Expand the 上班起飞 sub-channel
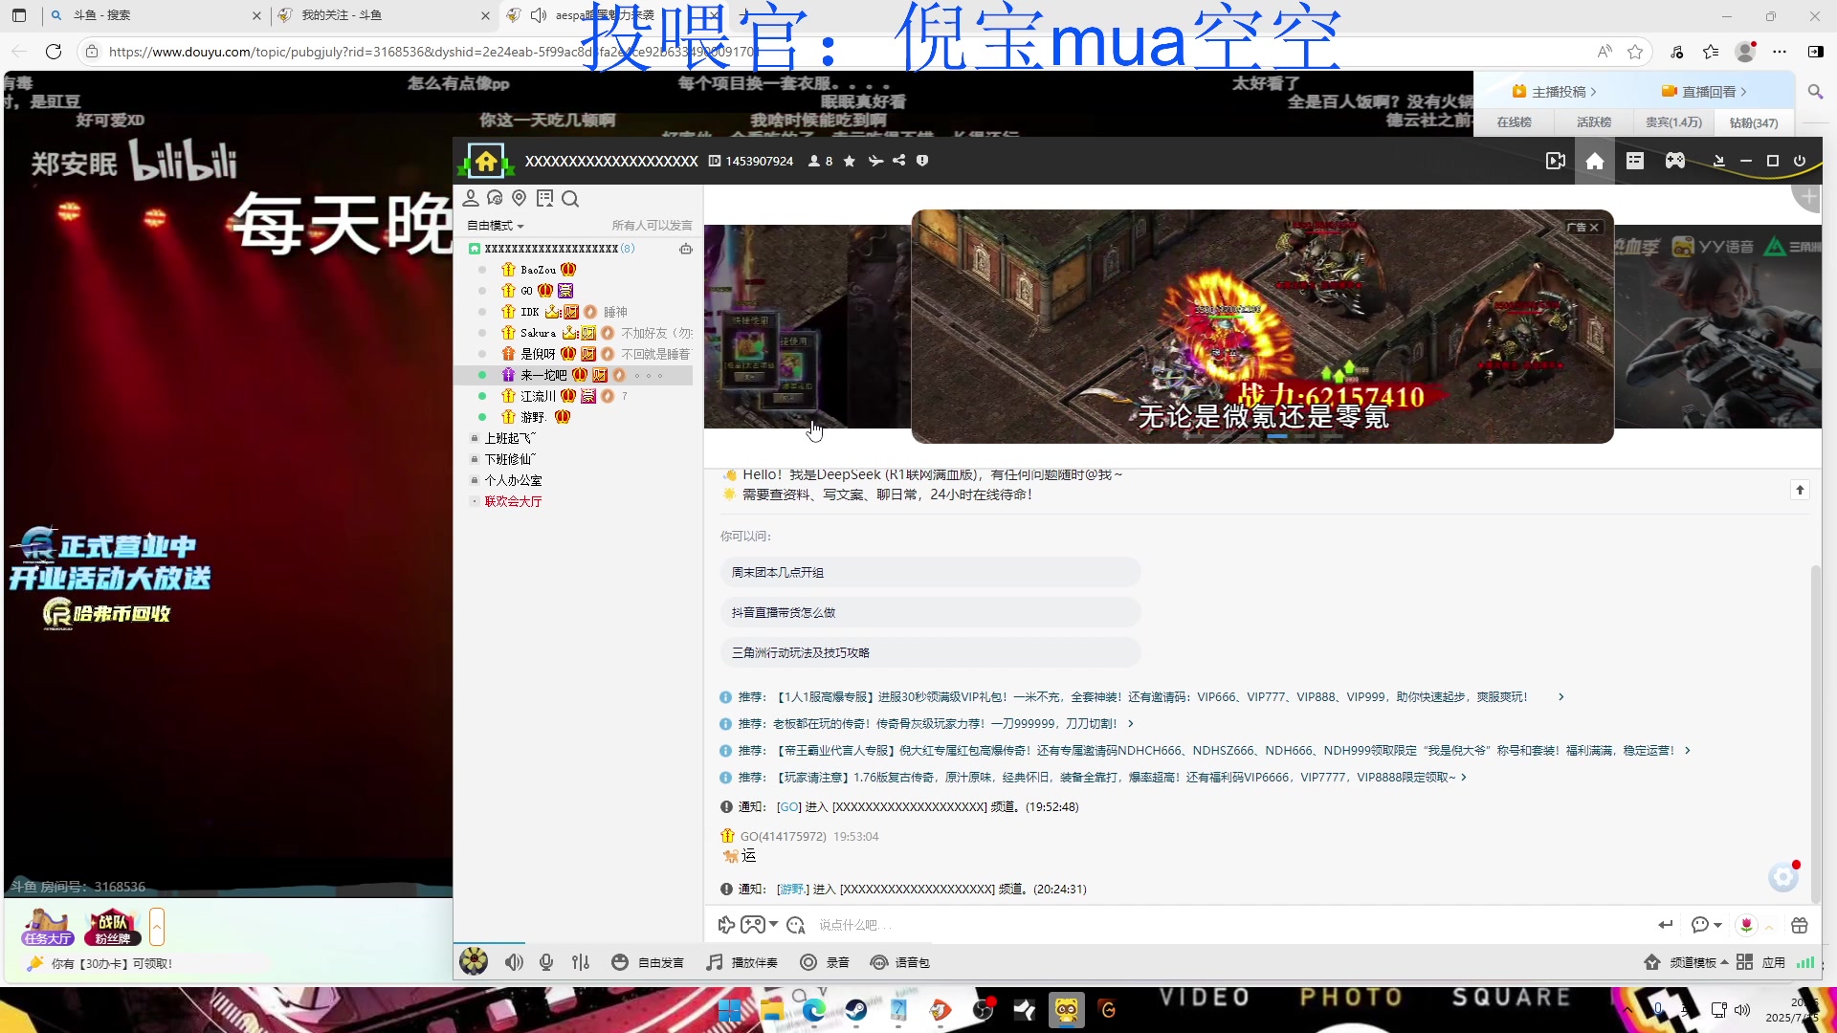Image resolution: width=1837 pixels, height=1033 pixels. click(x=509, y=438)
